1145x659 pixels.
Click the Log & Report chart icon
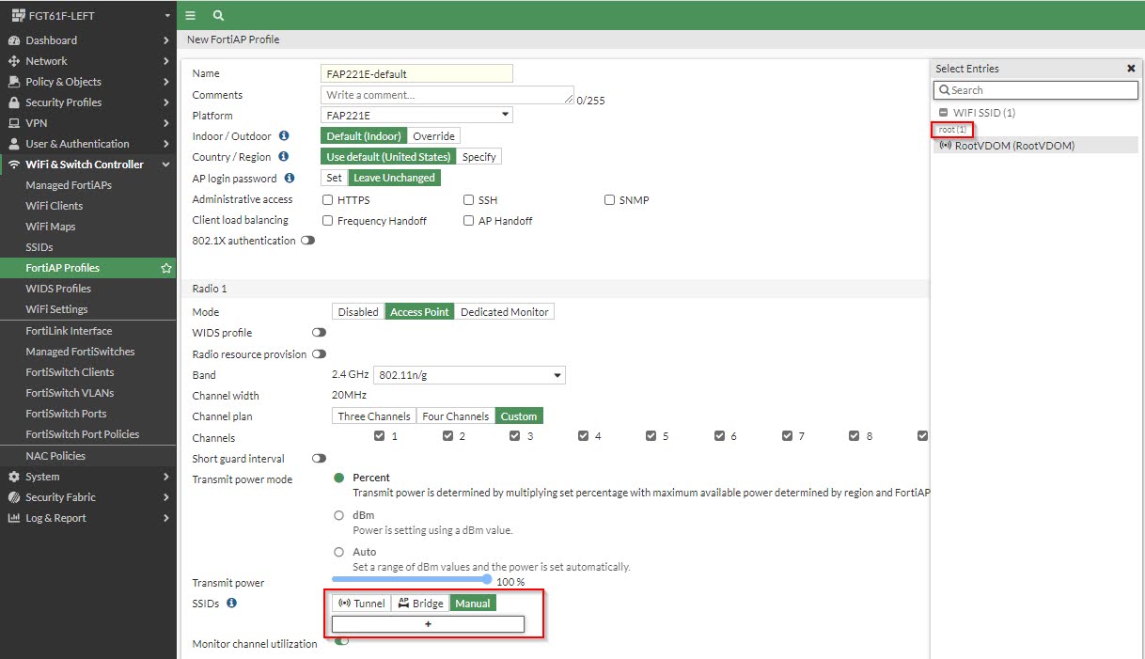coord(14,518)
